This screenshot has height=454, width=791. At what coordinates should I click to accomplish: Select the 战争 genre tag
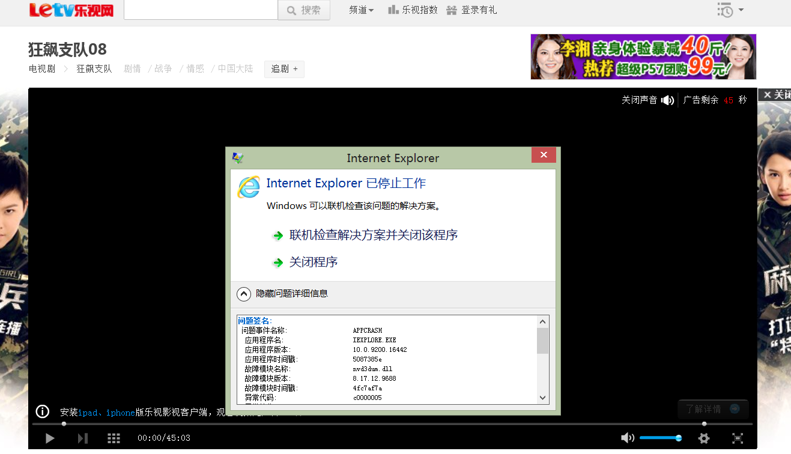[163, 69]
